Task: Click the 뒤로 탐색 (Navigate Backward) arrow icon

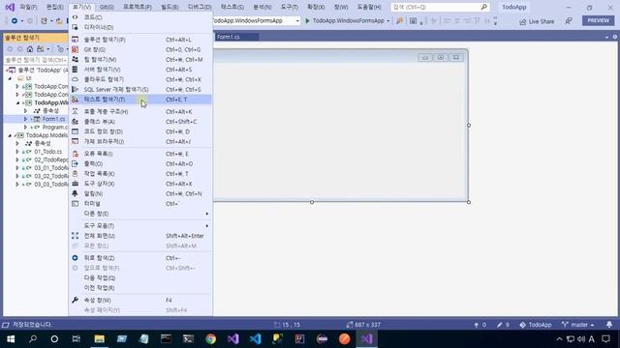Action: 75,258
